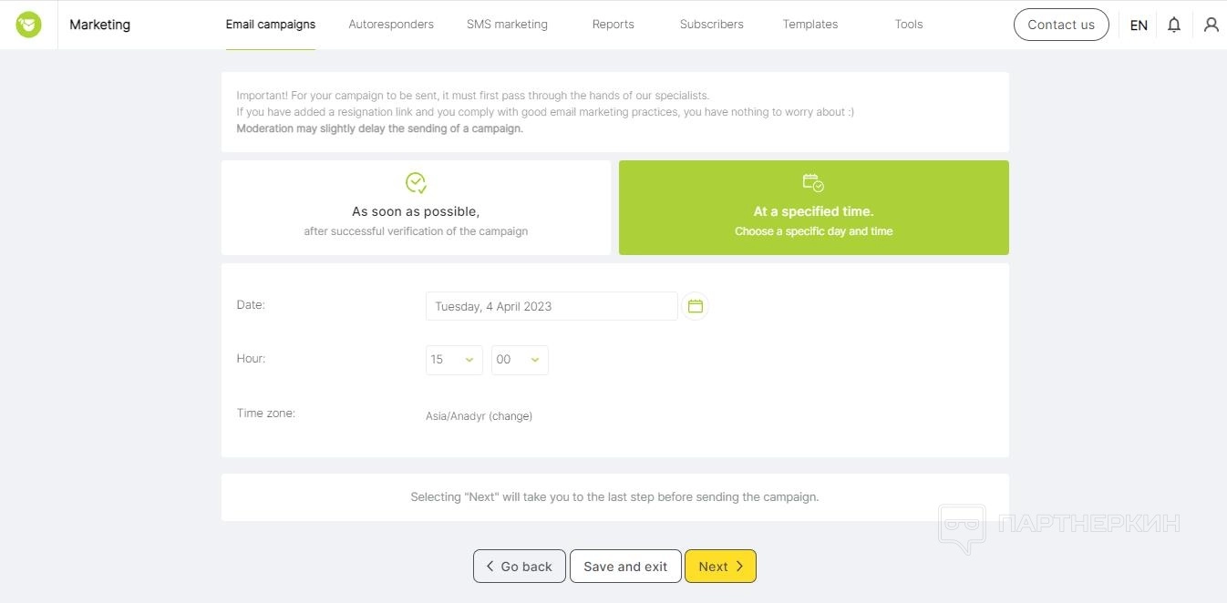The width and height of the screenshot is (1227, 603).
Task: Click the date field showing Tuesday, 4 April 2023
Action: [x=551, y=306]
